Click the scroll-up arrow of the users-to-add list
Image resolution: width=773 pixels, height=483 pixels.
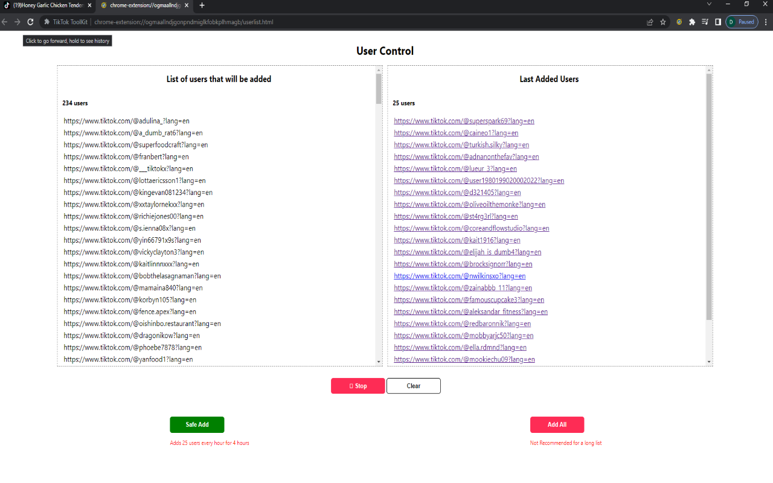[379, 69]
